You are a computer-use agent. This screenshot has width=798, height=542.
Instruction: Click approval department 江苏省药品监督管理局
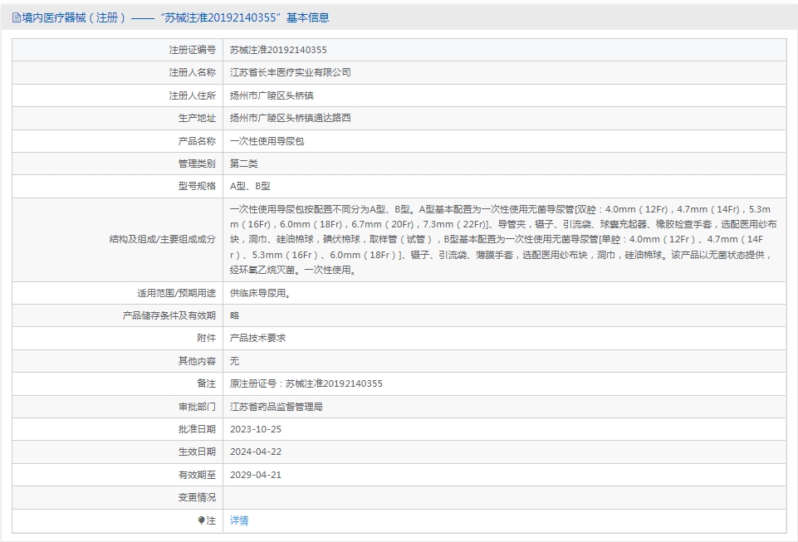[276, 407]
